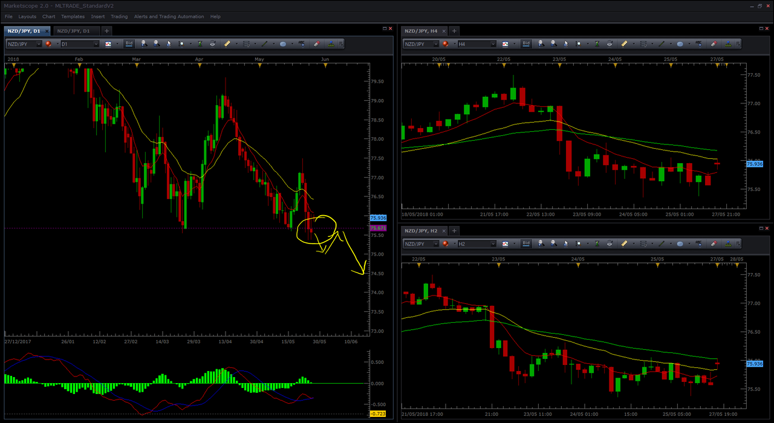Toggle Bid price mode on H2 chart
The height and width of the screenshot is (423, 774).
point(526,244)
